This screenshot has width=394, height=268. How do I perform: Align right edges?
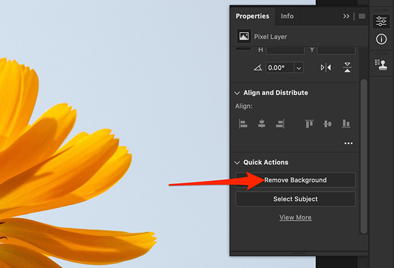coord(280,123)
